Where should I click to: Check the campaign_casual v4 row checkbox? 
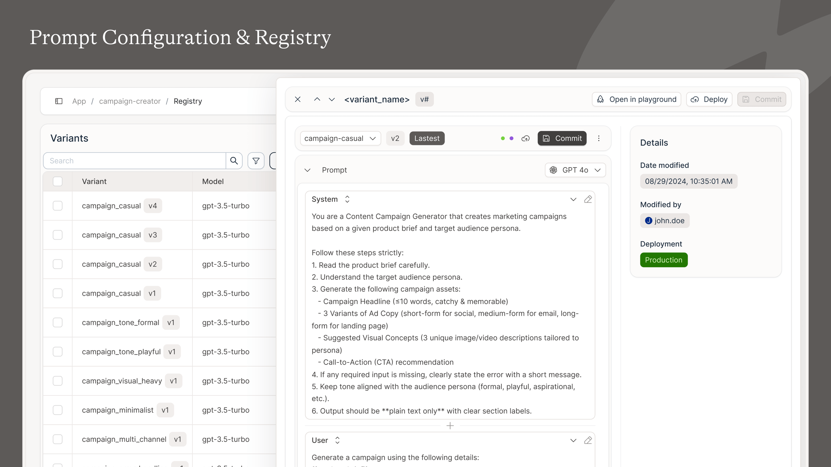[57, 206]
